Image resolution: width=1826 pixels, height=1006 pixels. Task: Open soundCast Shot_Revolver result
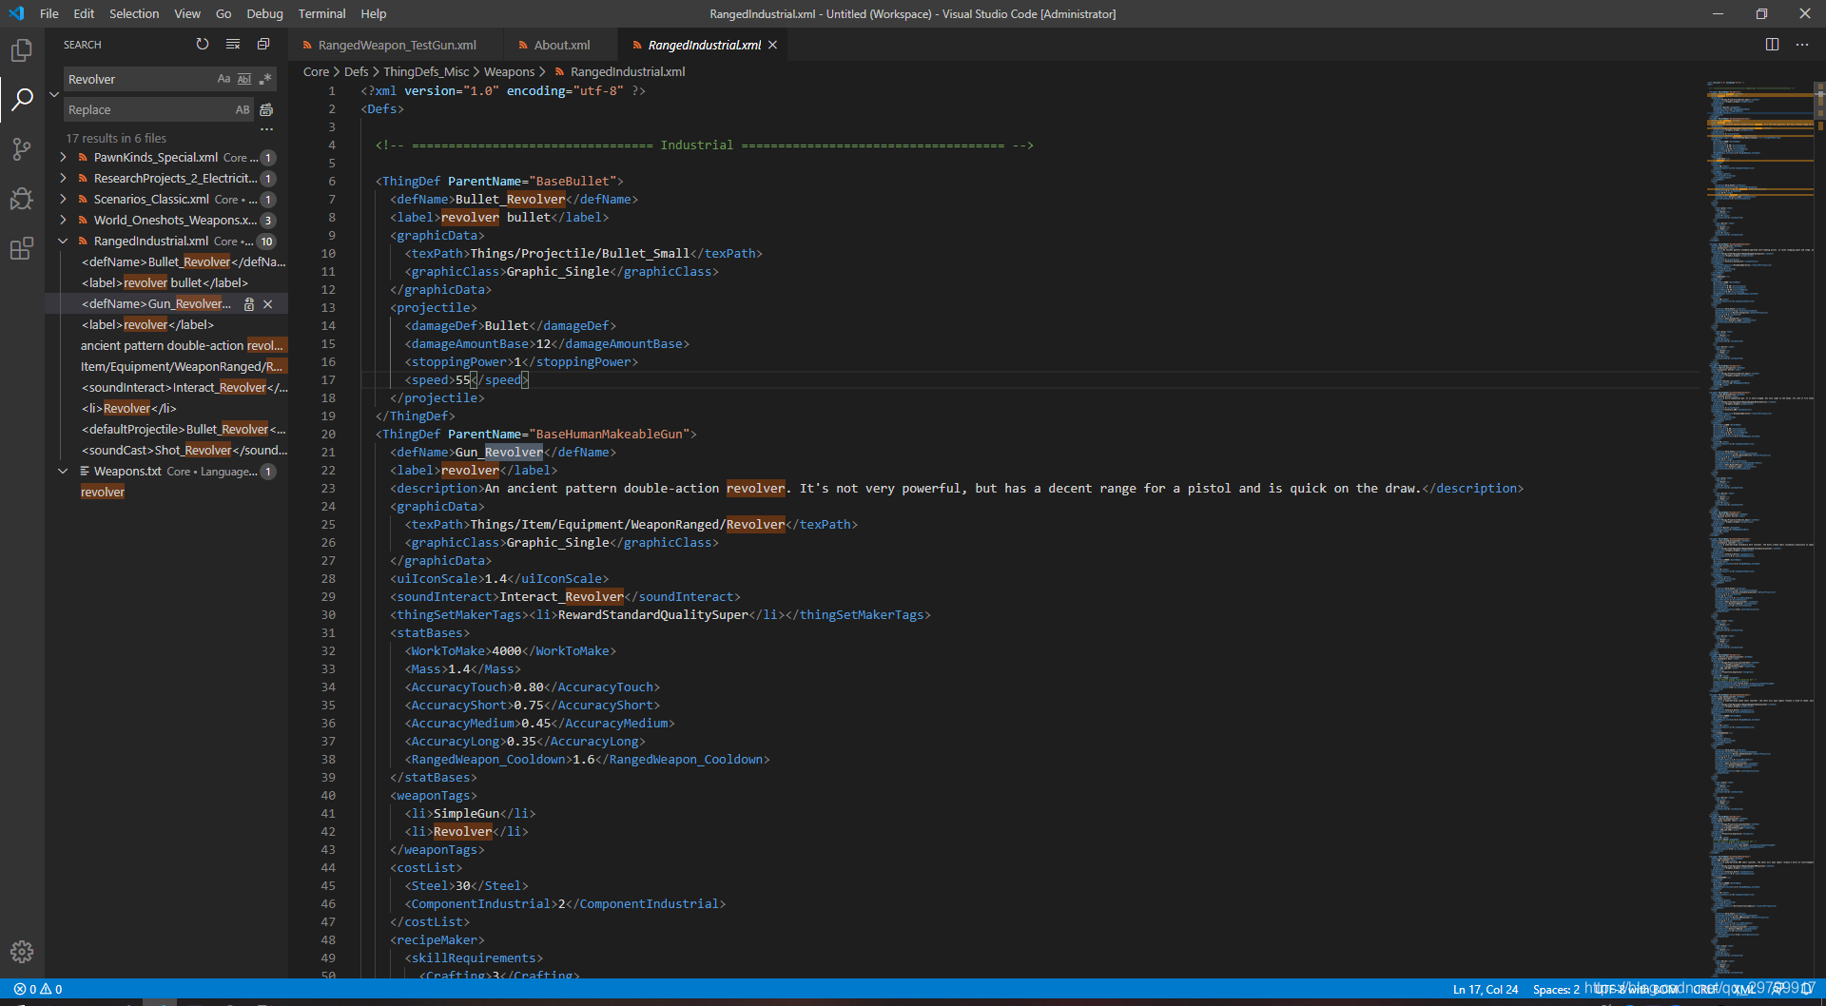click(184, 451)
